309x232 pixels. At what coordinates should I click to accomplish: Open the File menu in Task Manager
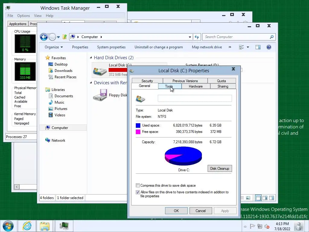coord(10,16)
